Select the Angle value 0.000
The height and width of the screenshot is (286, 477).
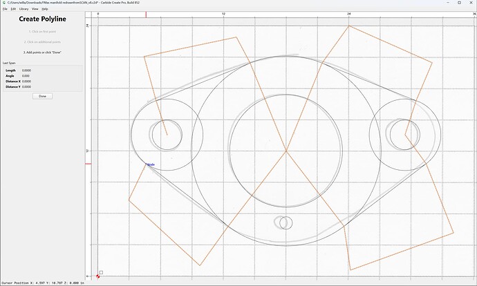26,76
